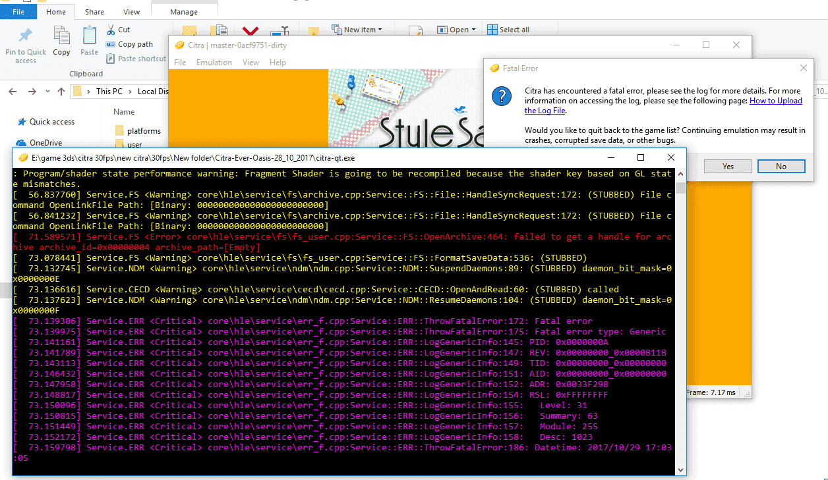Click Pin to Quick access icon
This screenshot has width=828, height=480.
(26, 36)
